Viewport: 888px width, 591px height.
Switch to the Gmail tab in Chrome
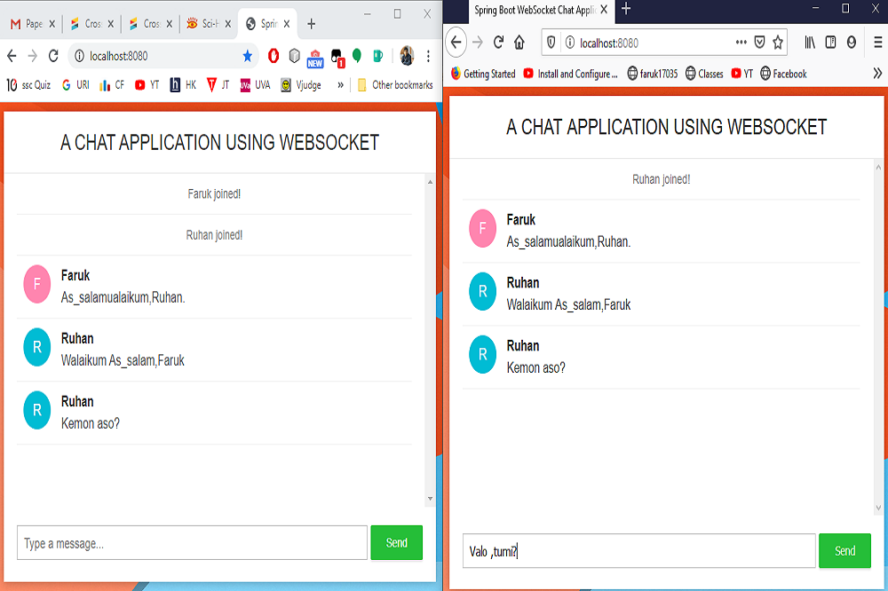32,24
